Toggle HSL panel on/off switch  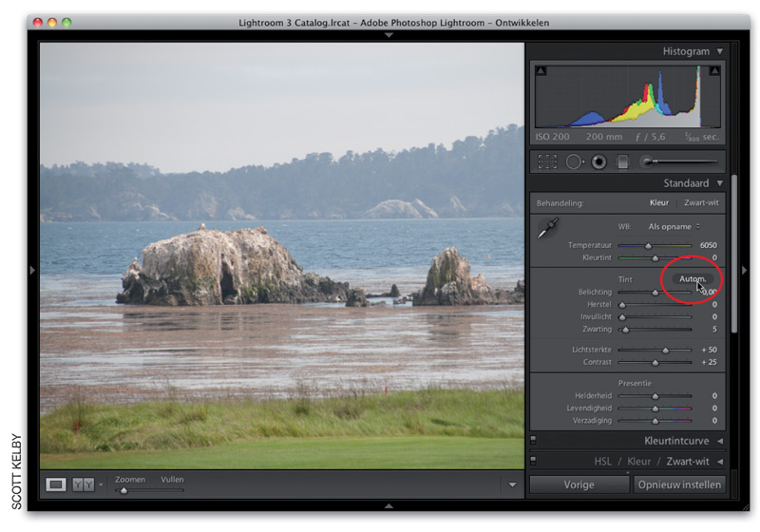tap(534, 461)
